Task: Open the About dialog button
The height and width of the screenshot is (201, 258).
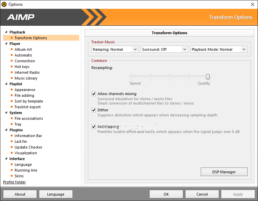Action: pyautogui.click(x=20, y=194)
